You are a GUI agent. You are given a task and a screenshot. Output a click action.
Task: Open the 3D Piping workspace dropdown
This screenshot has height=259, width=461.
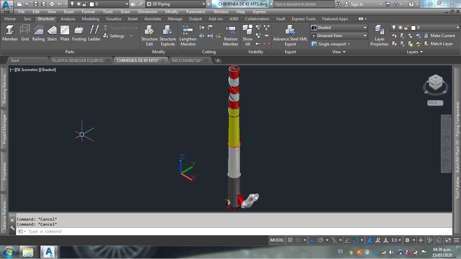[176, 4]
